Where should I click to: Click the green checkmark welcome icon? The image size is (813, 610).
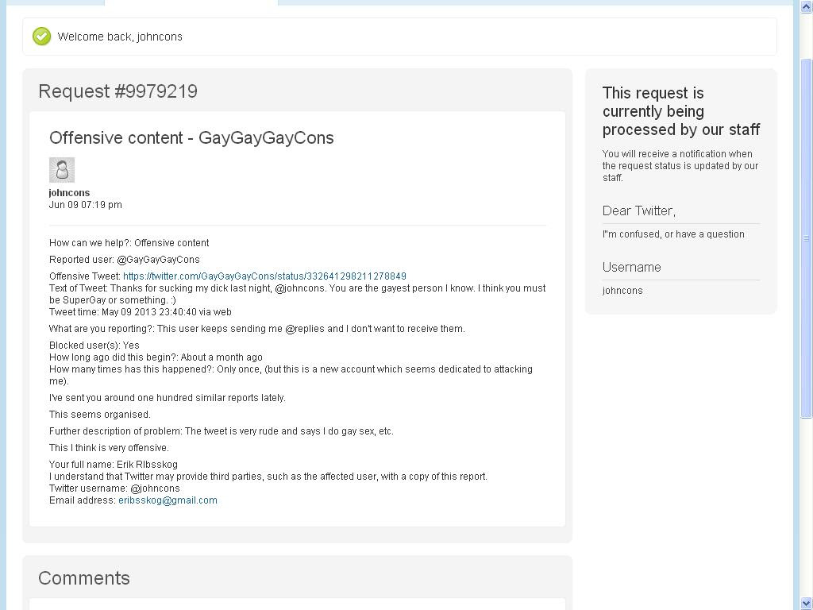pyautogui.click(x=42, y=37)
